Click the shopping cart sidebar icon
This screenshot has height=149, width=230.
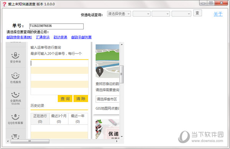point(15,136)
